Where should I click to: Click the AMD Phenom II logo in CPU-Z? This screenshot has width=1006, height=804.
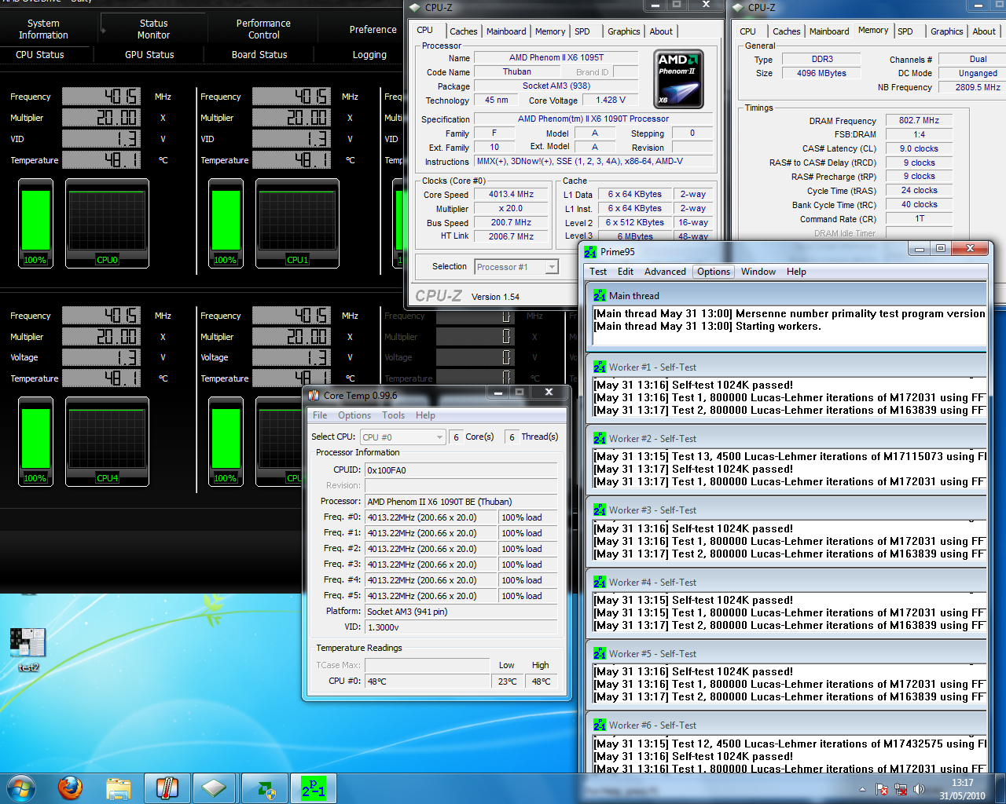point(678,79)
